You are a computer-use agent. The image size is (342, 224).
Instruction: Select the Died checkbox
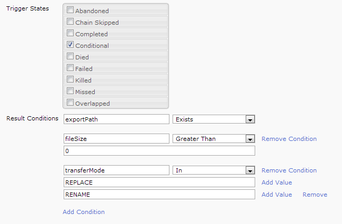pyautogui.click(x=70, y=56)
